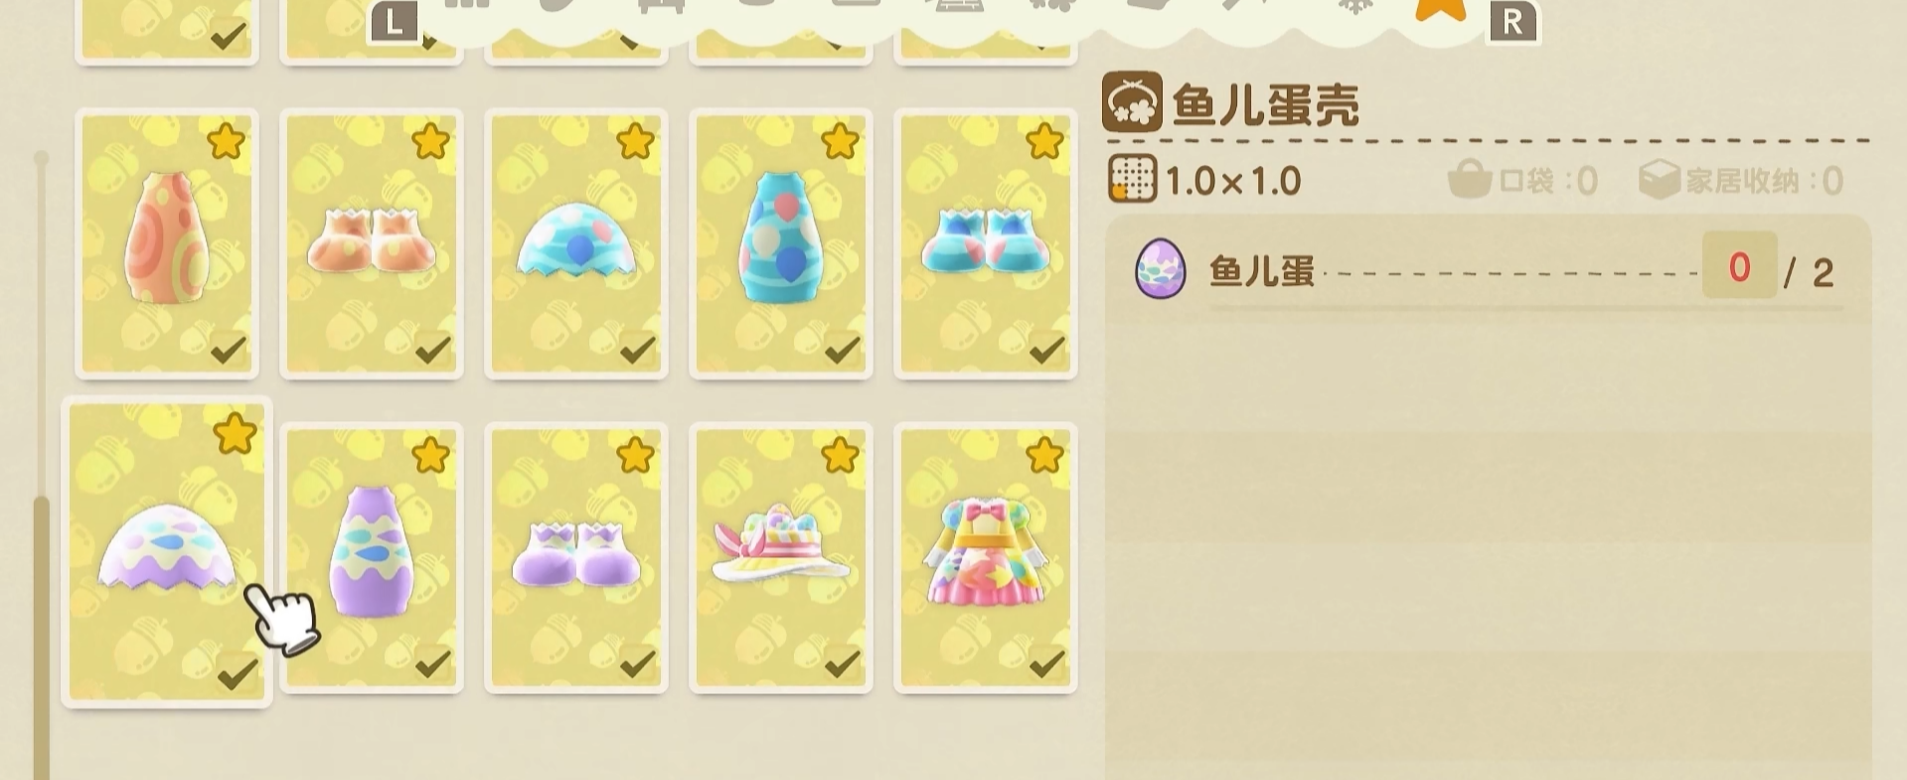Open the orange star favorites tab

(1440, 8)
